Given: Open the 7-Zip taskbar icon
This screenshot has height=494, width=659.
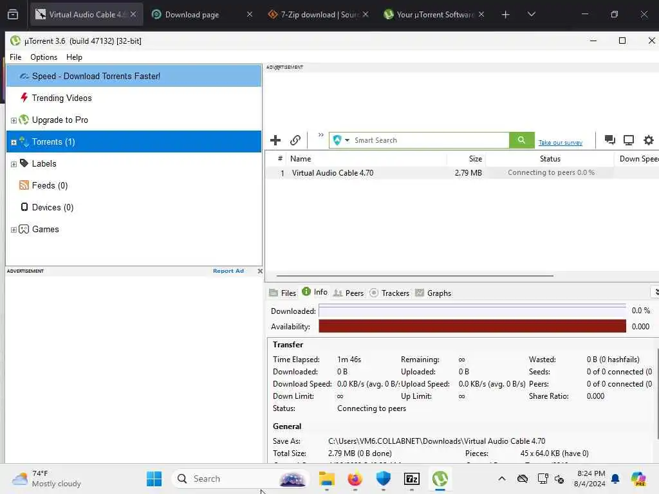Looking at the screenshot, I should pos(411,479).
